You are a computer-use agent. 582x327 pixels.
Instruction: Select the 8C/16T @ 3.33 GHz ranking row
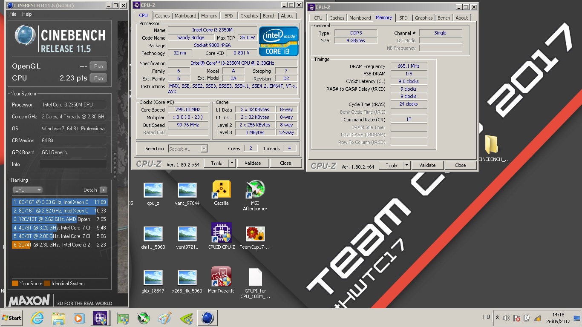point(60,202)
